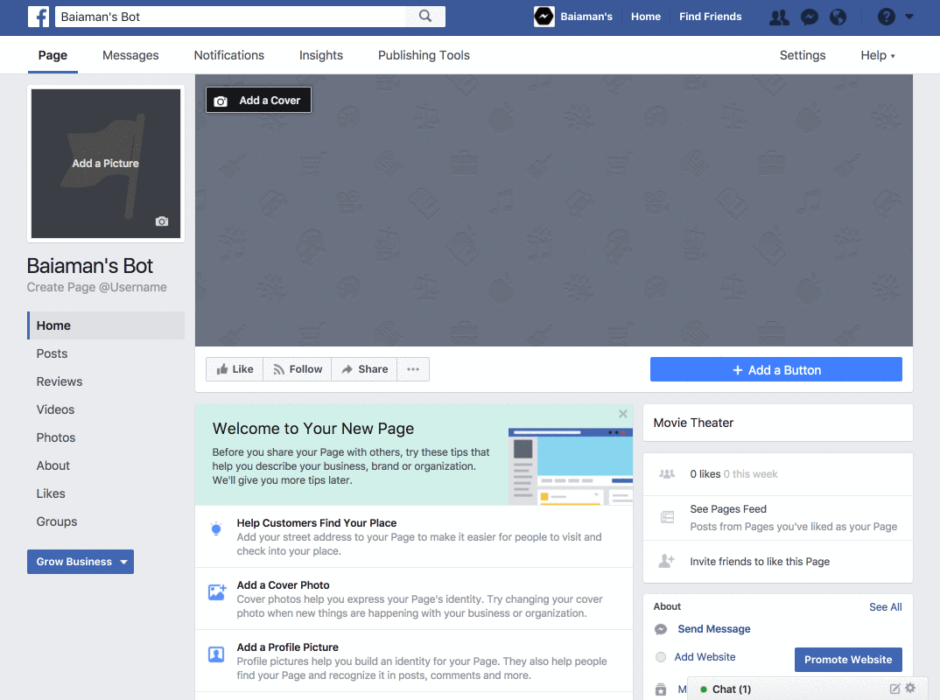The width and height of the screenshot is (940, 700).
Task: Click Home link in top blue bar
Action: [646, 17]
